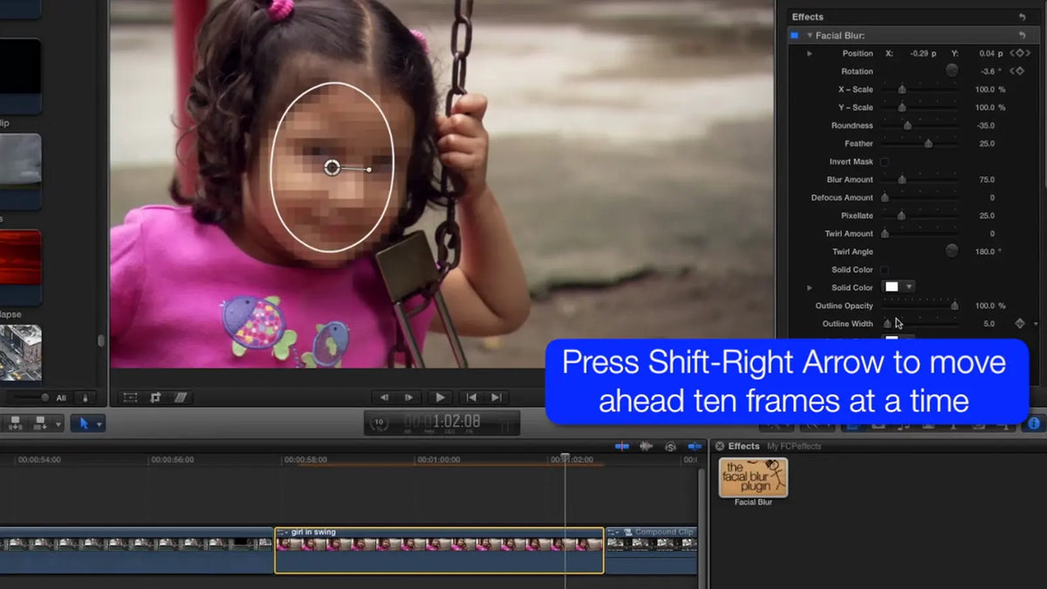Add a keyframe for Outline Width

pyautogui.click(x=1019, y=324)
